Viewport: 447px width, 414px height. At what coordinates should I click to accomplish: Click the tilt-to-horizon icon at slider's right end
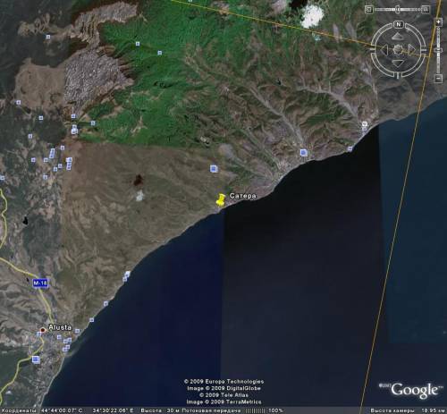426,10
